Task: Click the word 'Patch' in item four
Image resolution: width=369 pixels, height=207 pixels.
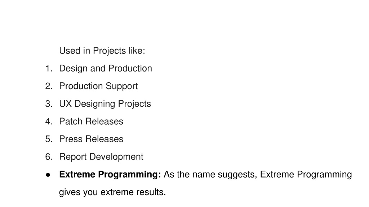Action: (71, 121)
